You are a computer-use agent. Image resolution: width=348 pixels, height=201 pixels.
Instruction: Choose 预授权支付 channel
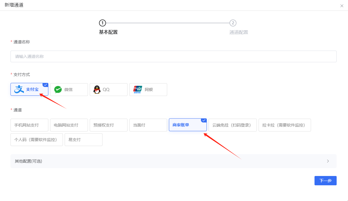click(109, 125)
